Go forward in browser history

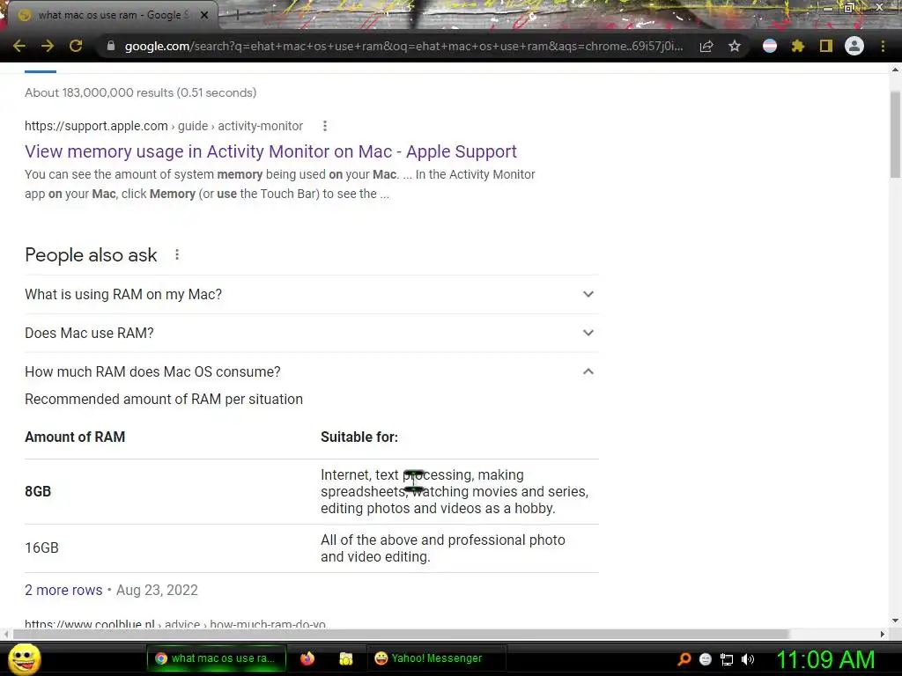coord(48,46)
